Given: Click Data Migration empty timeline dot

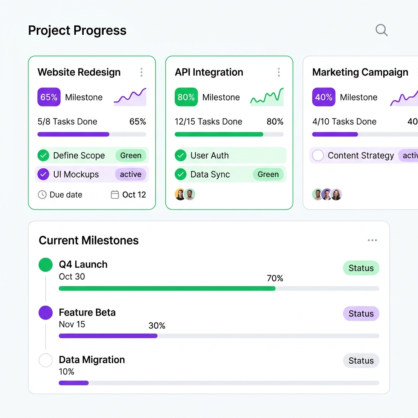Looking at the screenshot, I should pos(46,360).
